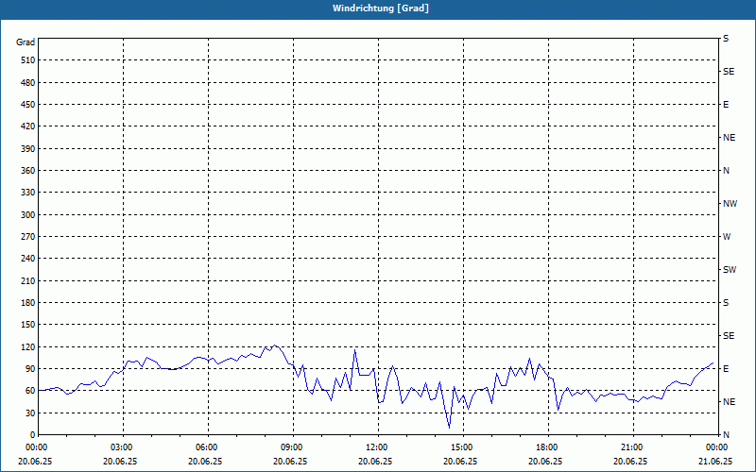Screen dimensions: 756x472
Task: Click the wind line spike just after 11:00
Action: point(355,350)
